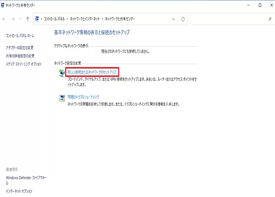Viewport: 275px width, 197px height.
Task: Open インターネット オプション link
Action: tap(19, 191)
